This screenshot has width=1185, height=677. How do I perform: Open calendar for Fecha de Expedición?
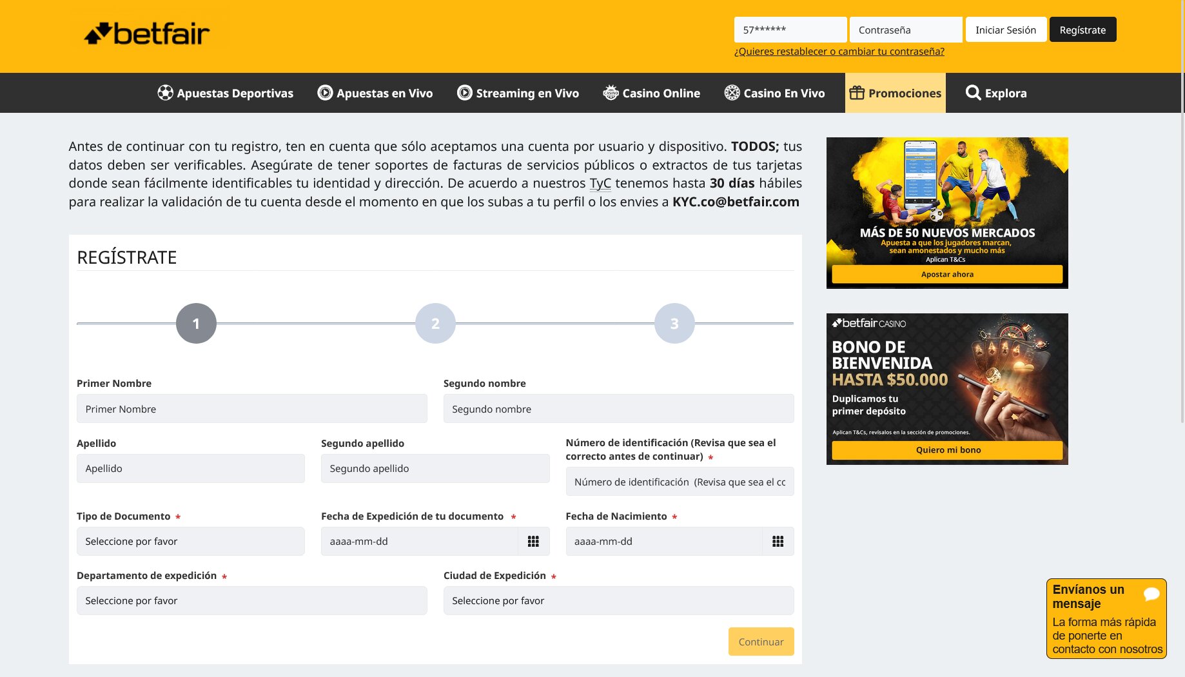tap(533, 542)
